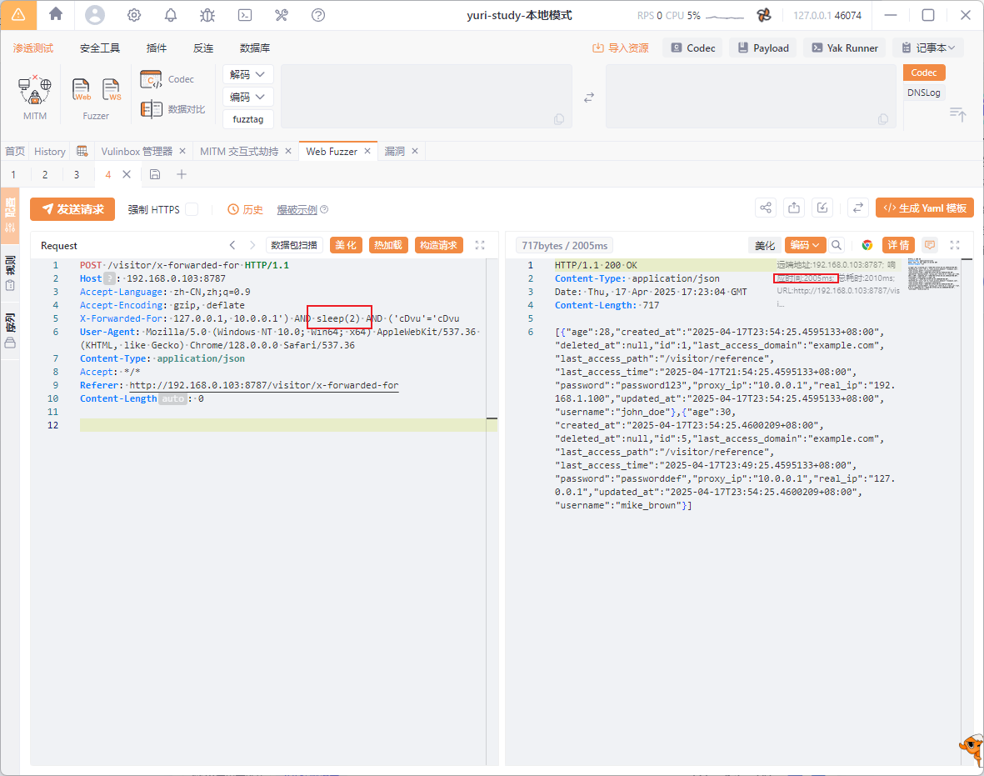
Task: Open the WebSocket Fuzzer icon
Action: (112, 89)
